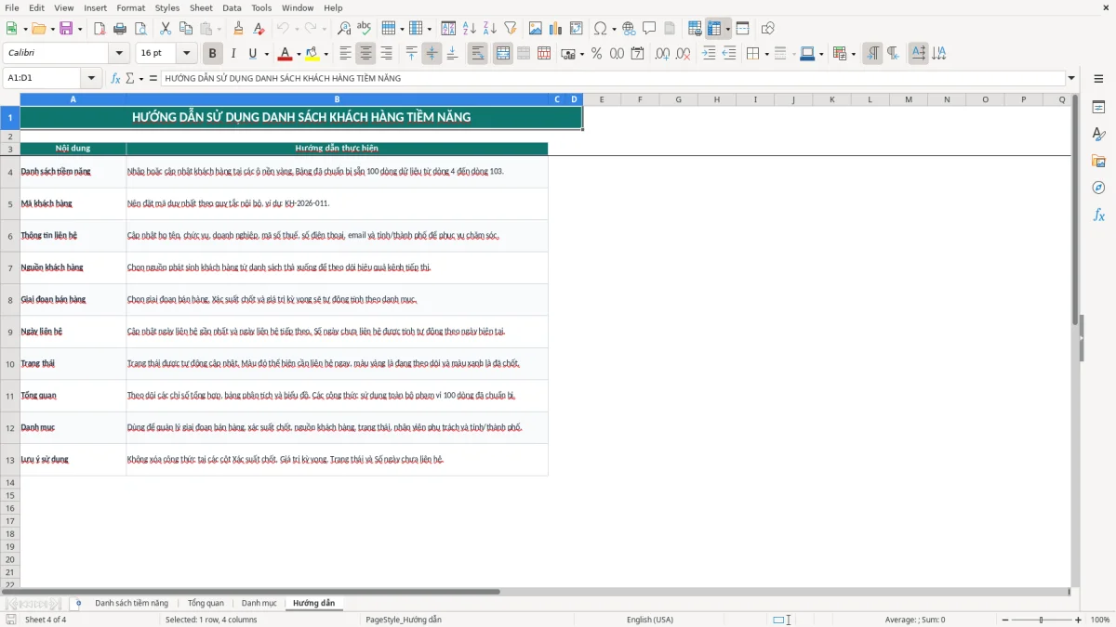Toggle Left-to-Right text direction

(872, 54)
